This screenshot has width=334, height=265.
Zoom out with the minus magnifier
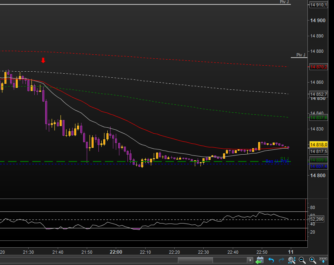click(302, 260)
